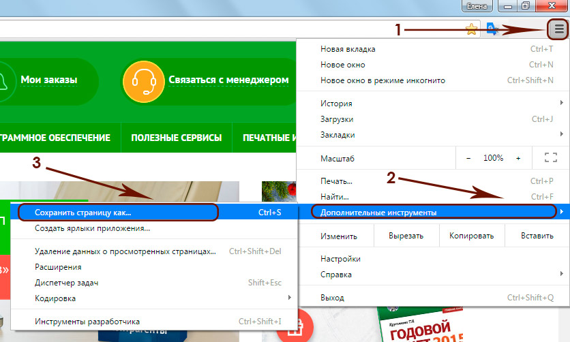The width and height of the screenshot is (570, 342).
Task: Click the bookmark star icon
Action: point(471,29)
